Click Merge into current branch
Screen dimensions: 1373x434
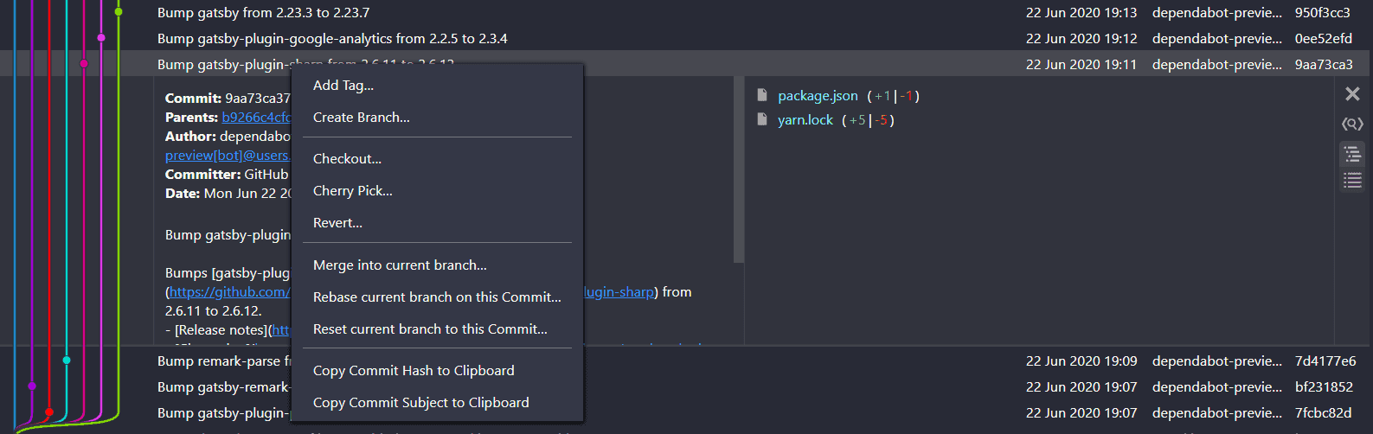coord(400,265)
